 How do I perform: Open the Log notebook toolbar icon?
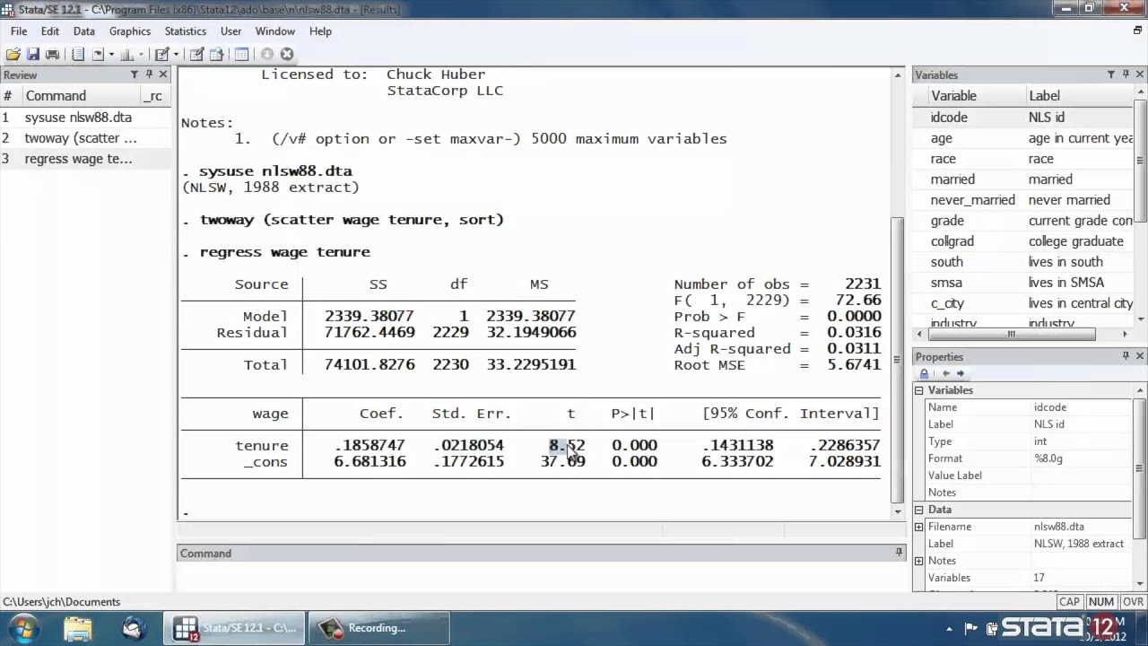[78, 55]
